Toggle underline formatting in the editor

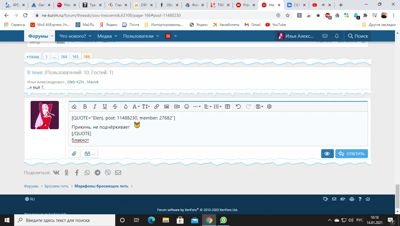coord(105,107)
